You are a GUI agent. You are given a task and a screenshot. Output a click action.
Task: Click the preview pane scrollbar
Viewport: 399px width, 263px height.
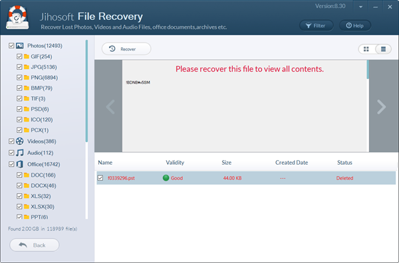click(x=368, y=70)
